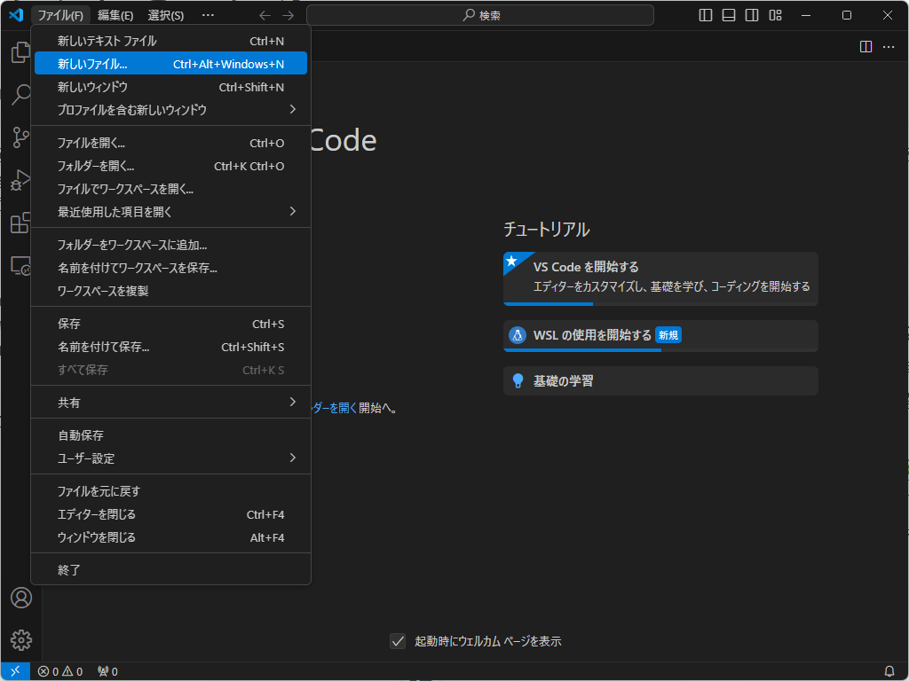Choose 新しいウィンドウ menu item
Viewport: 909px width, 681px height.
point(170,87)
